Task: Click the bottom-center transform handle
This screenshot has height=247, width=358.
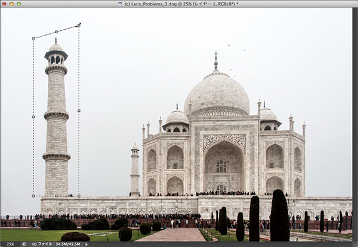Action: tap(56, 195)
